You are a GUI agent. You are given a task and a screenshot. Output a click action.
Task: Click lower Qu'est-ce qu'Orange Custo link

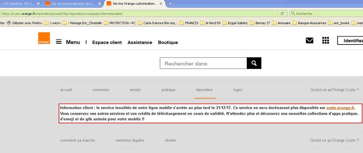(335, 140)
